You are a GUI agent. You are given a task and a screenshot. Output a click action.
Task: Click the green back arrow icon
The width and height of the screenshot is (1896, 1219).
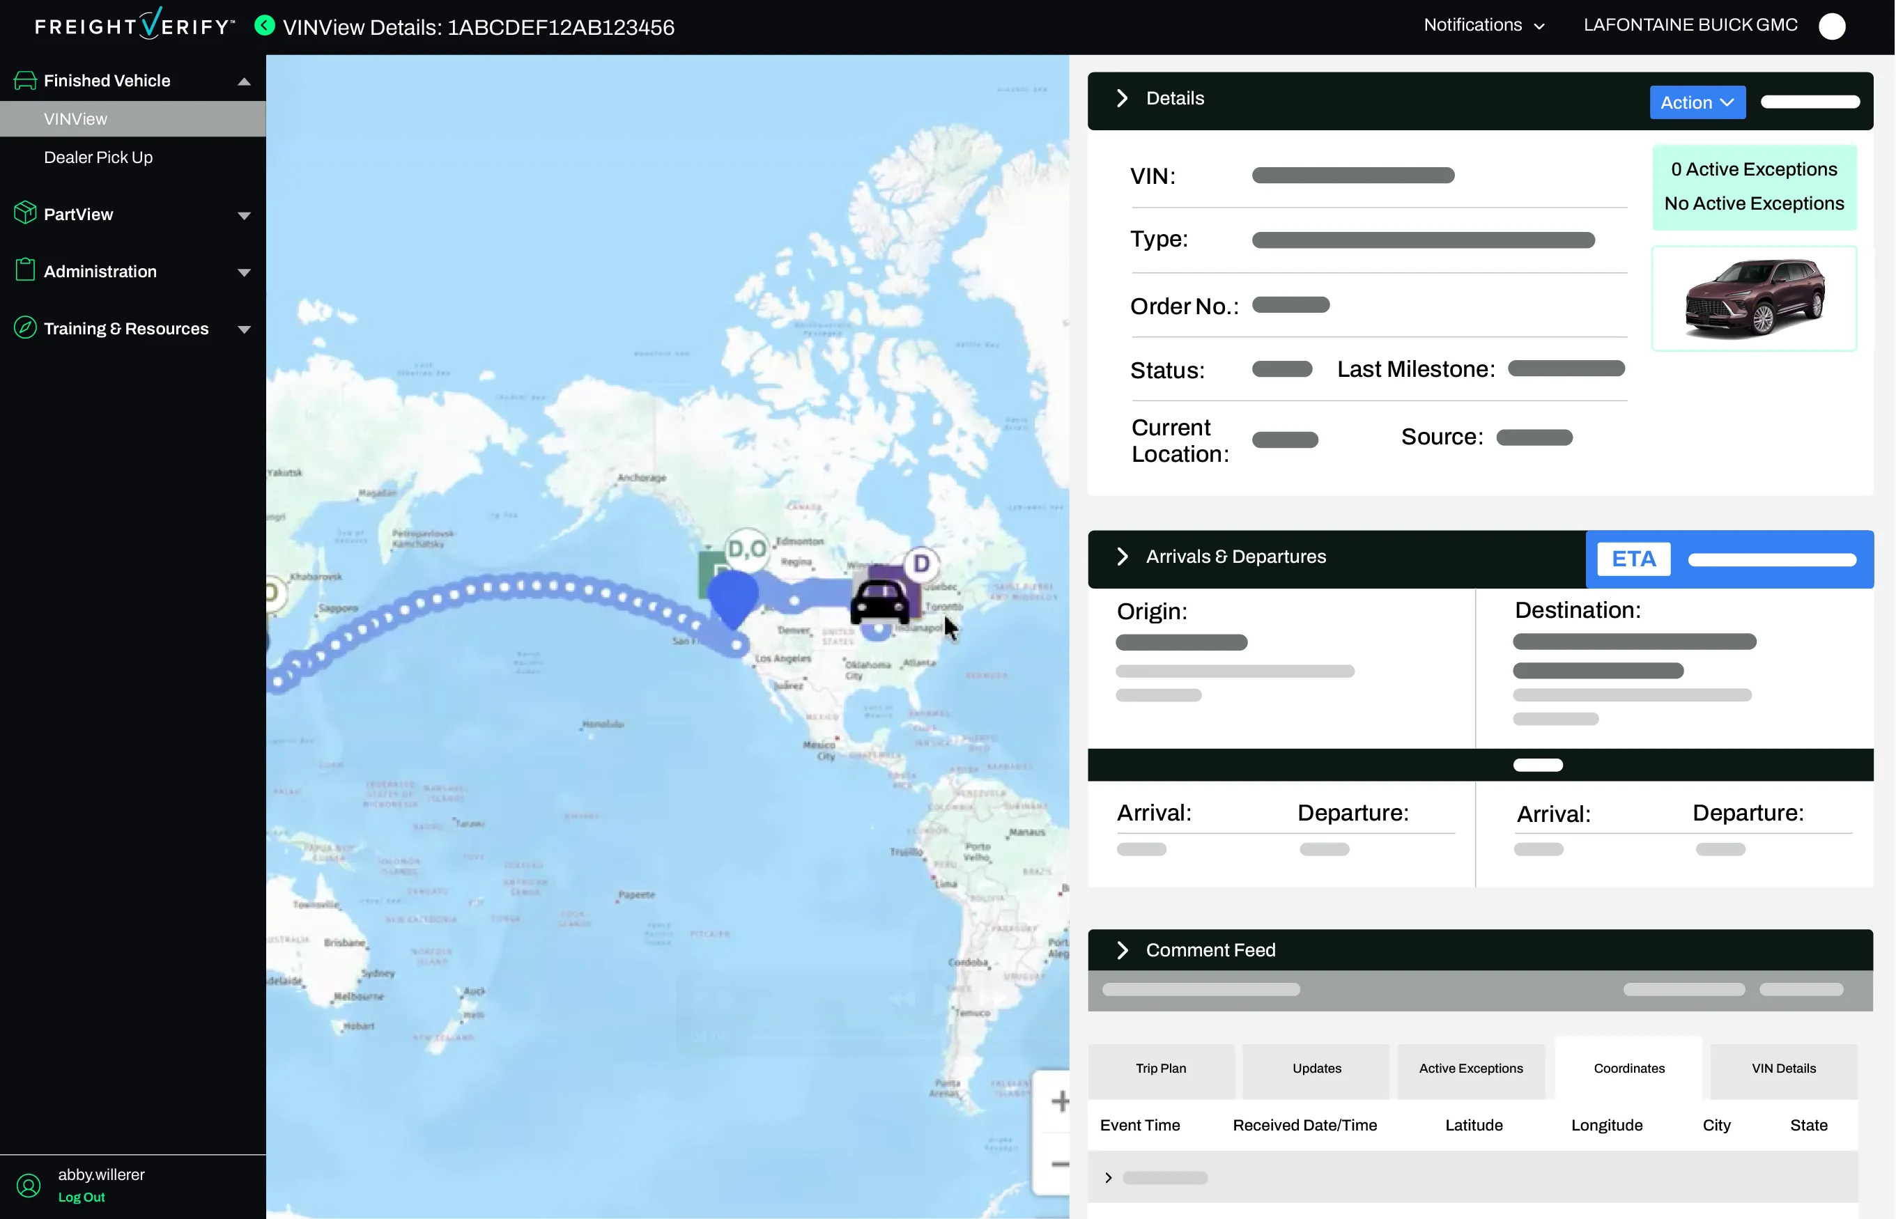(264, 26)
